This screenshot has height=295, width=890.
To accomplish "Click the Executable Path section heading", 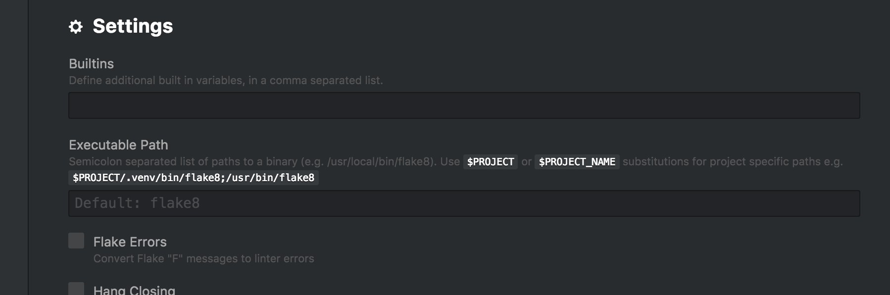I will tap(118, 145).
